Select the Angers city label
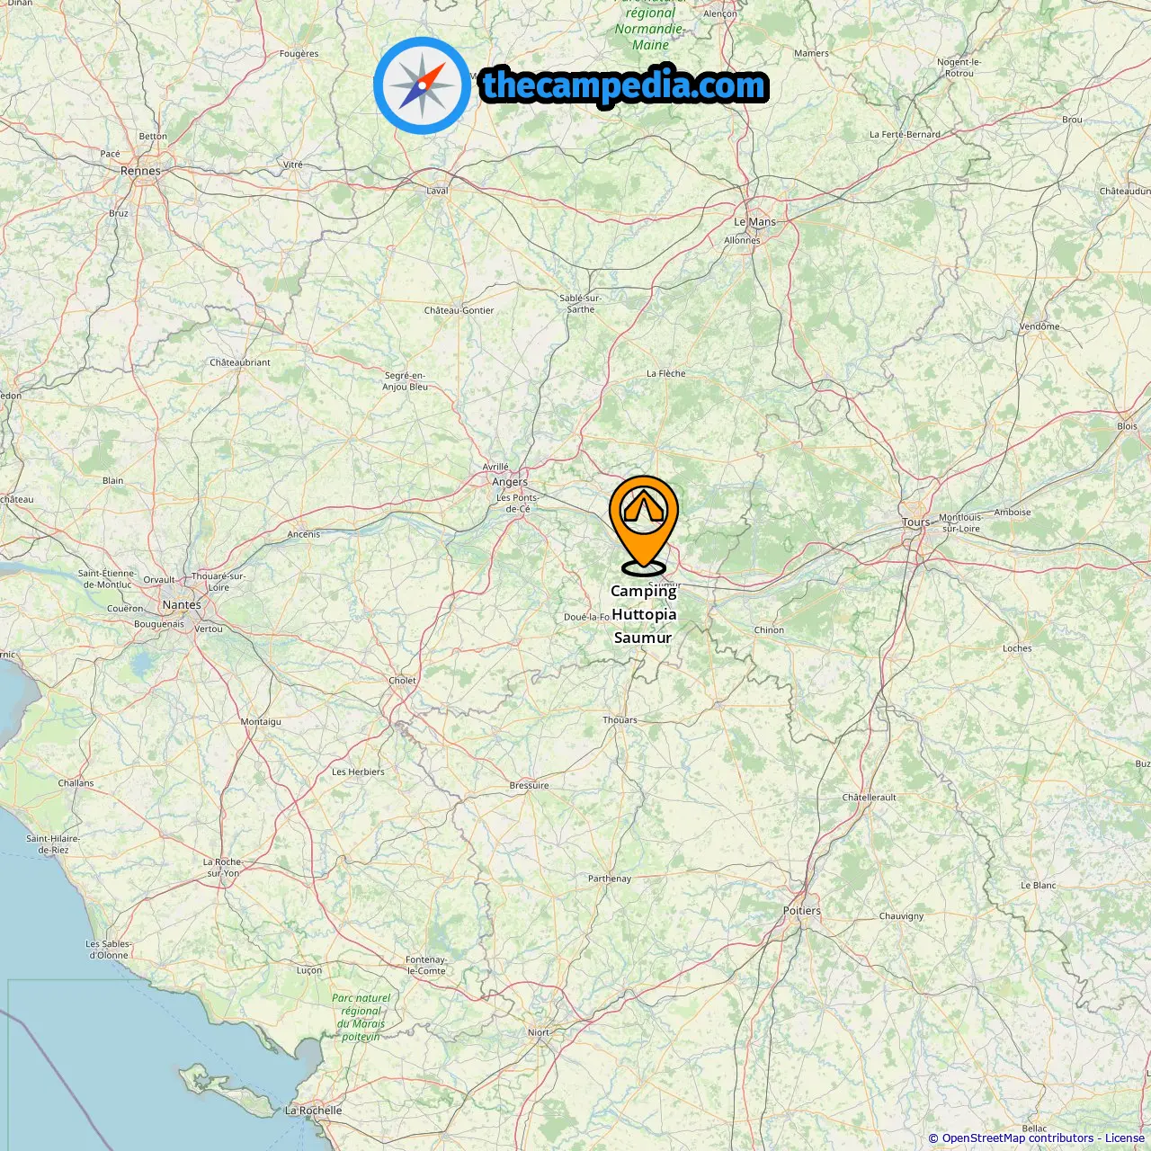1151x1151 pixels. [510, 482]
